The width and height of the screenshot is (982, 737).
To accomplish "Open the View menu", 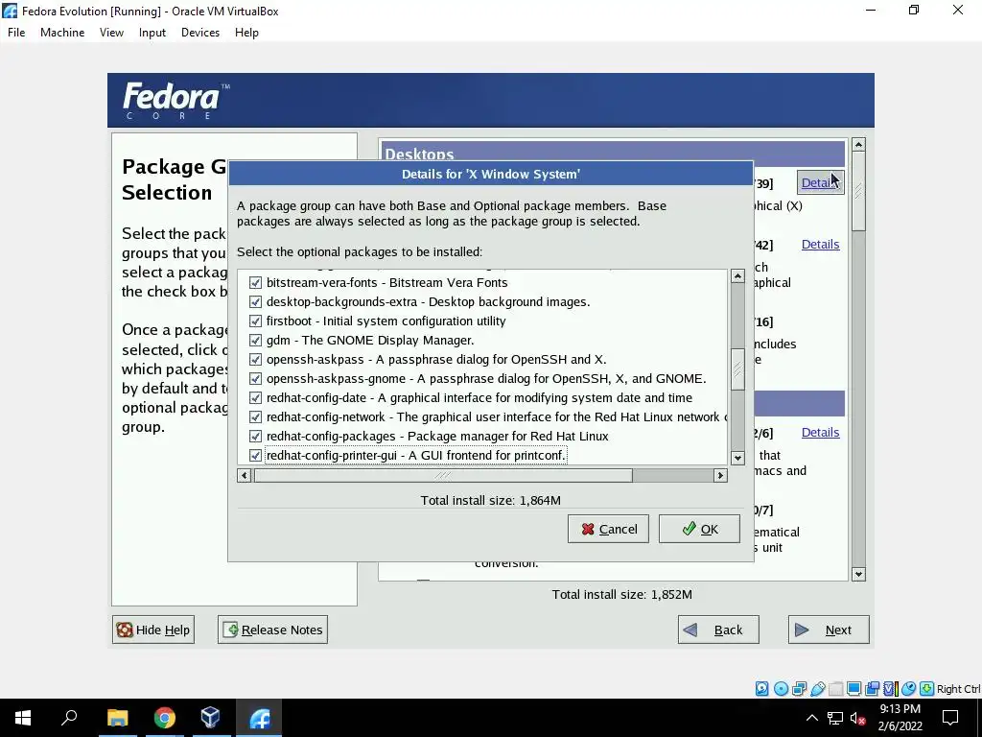I will [111, 33].
